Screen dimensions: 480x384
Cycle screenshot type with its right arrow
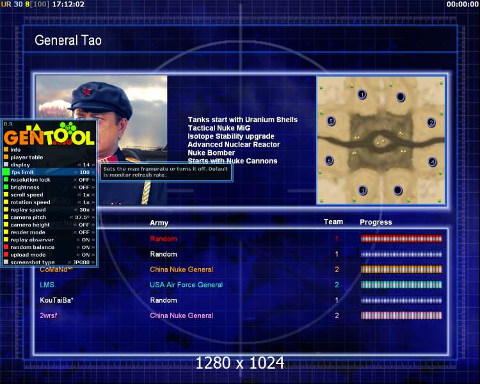(93, 262)
